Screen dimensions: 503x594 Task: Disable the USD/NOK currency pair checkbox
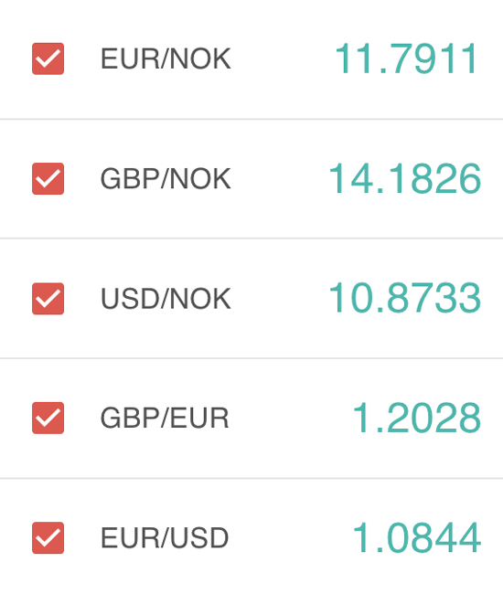[x=48, y=299]
